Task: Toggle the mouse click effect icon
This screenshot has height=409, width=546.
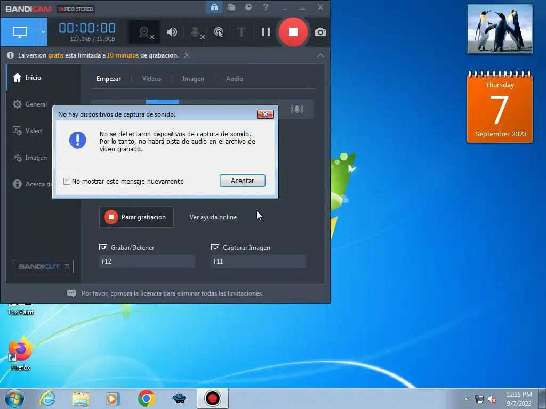Action: tap(219, 32)
